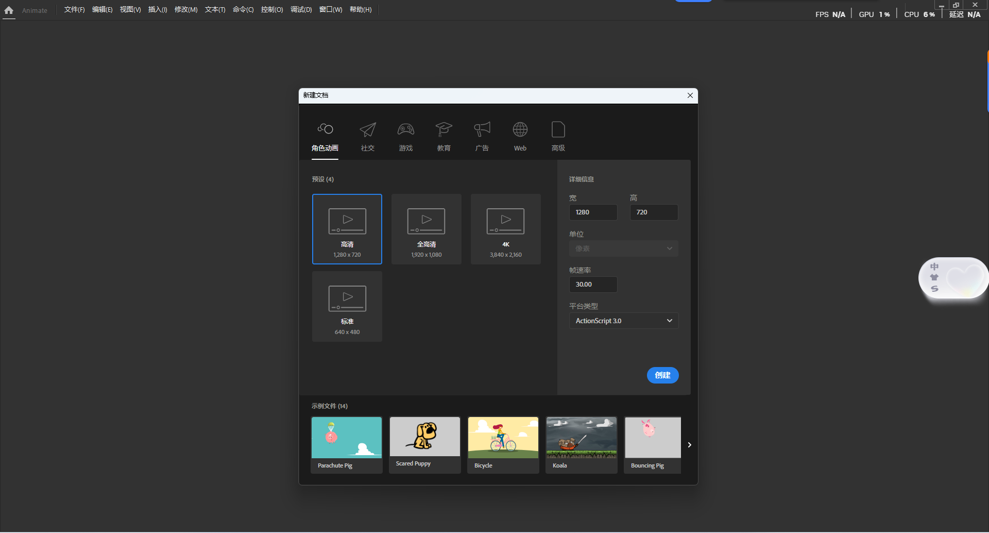Select the 角色动画 category icon

pos(325,136)
